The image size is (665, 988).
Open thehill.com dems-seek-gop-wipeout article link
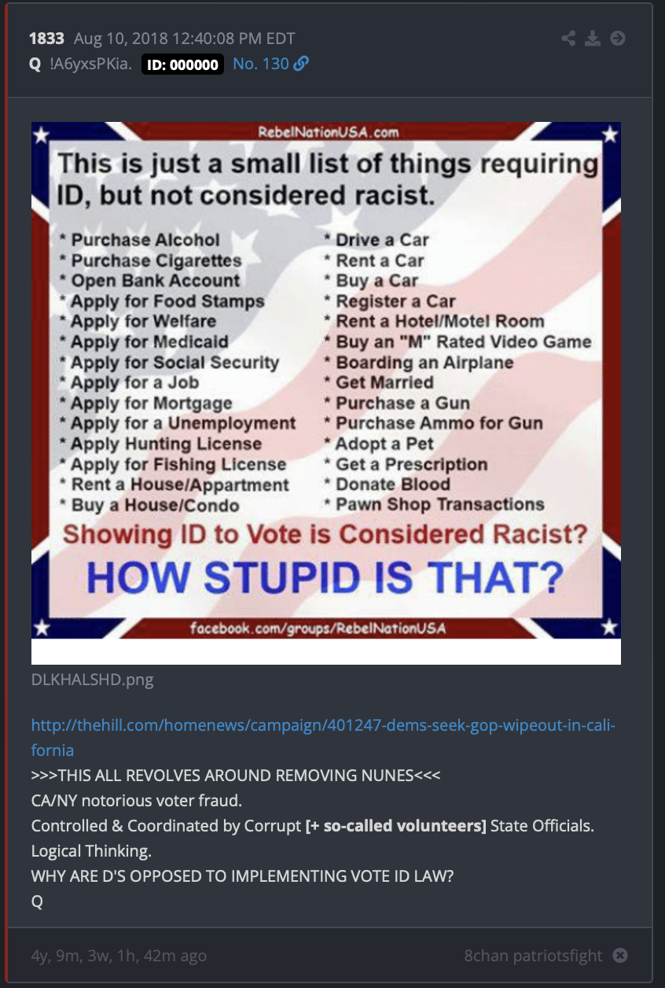[x=323, y=737]
